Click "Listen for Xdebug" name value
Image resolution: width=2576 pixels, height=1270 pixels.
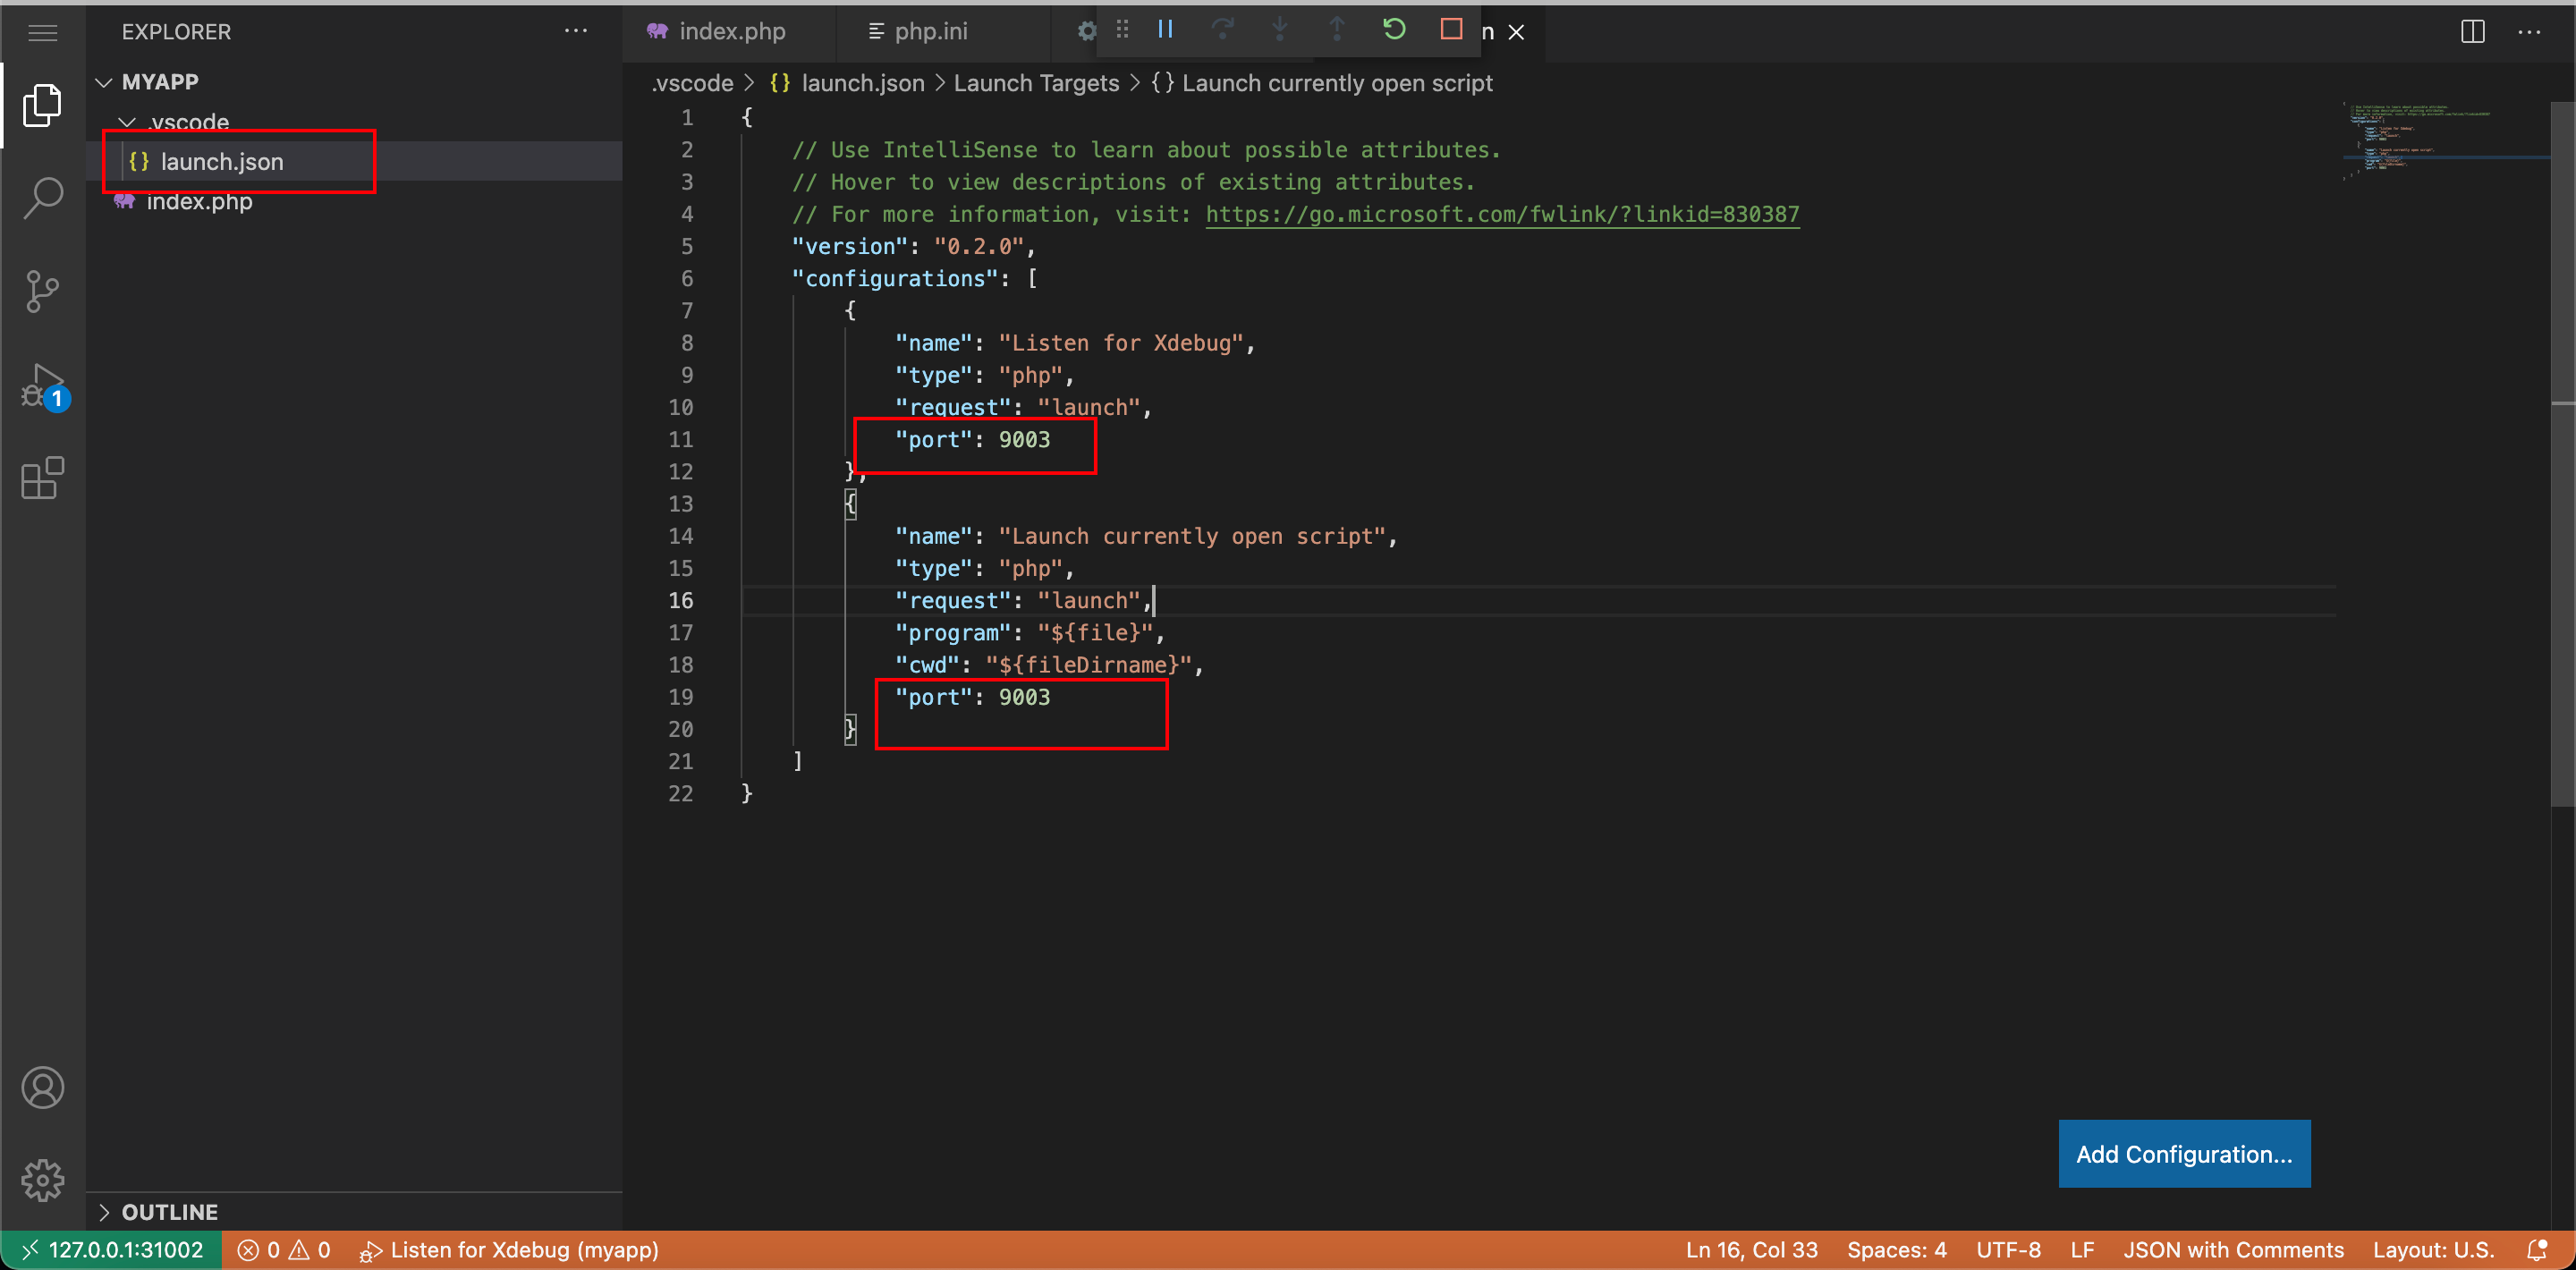[x=1121, y=343]
